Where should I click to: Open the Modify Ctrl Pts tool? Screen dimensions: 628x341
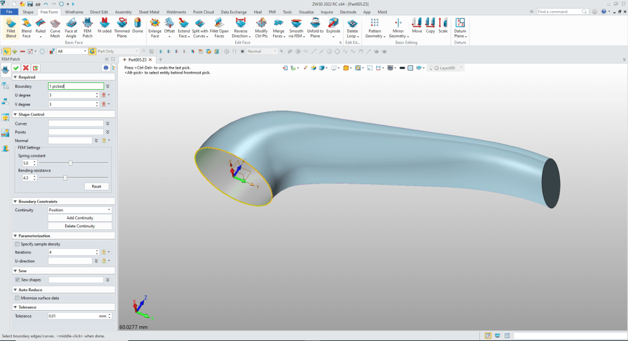pos(261,28)
